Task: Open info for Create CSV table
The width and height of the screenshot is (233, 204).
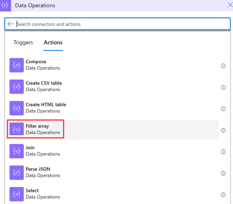Action: (223, 87)
